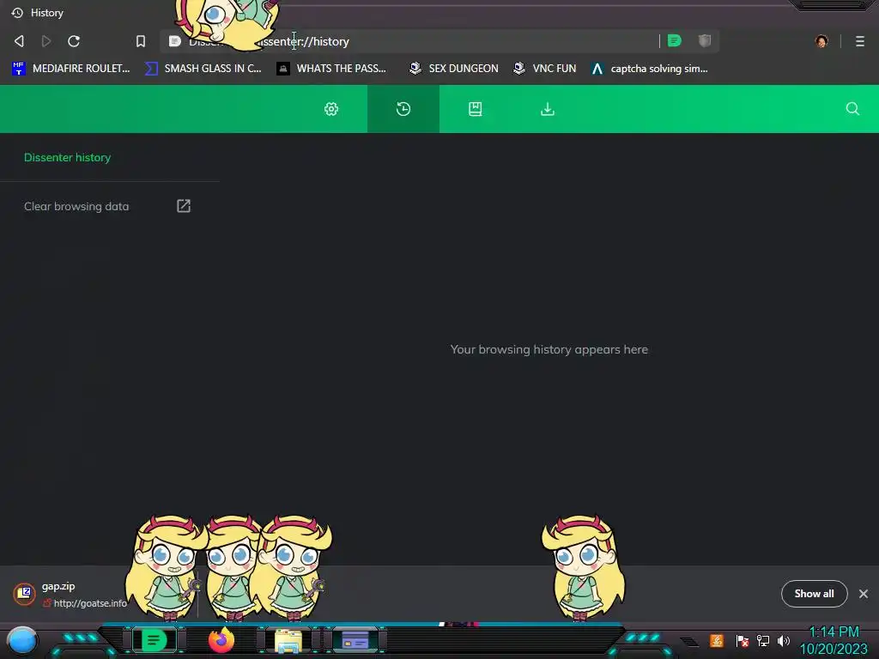This screenshot has width=879, height=659.
Task: Open the user profile avatar
Action: click(x=821, y=41)
